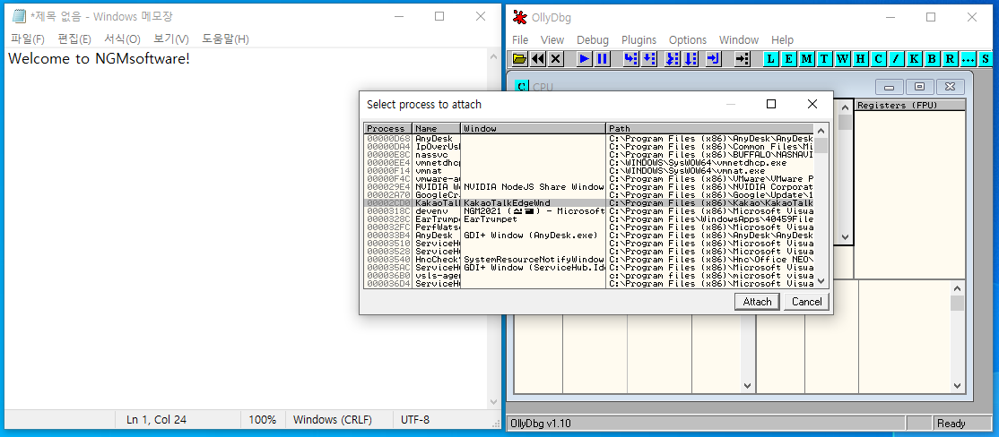Click the OllyDbg title bar app icon
999x437 pixels.
coord(520,17)
